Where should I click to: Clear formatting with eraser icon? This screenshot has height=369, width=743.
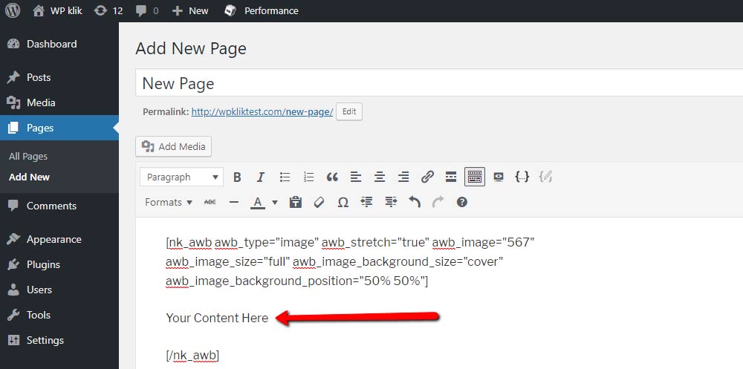tap(319, 202)
